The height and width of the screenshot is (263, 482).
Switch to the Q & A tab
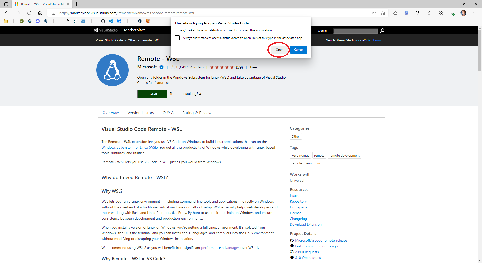click(x=168, y=113)
